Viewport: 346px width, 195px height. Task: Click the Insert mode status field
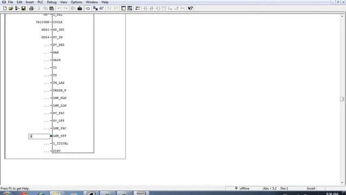point(311,188)
